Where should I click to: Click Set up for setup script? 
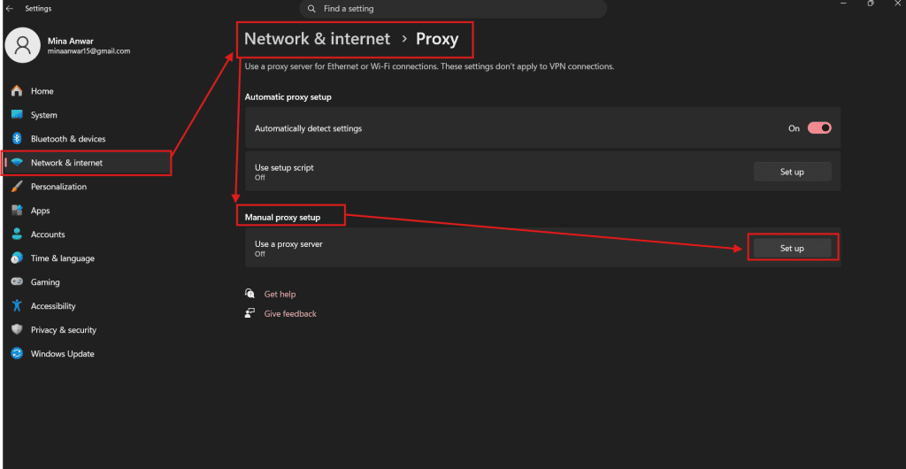click(792, 172)
